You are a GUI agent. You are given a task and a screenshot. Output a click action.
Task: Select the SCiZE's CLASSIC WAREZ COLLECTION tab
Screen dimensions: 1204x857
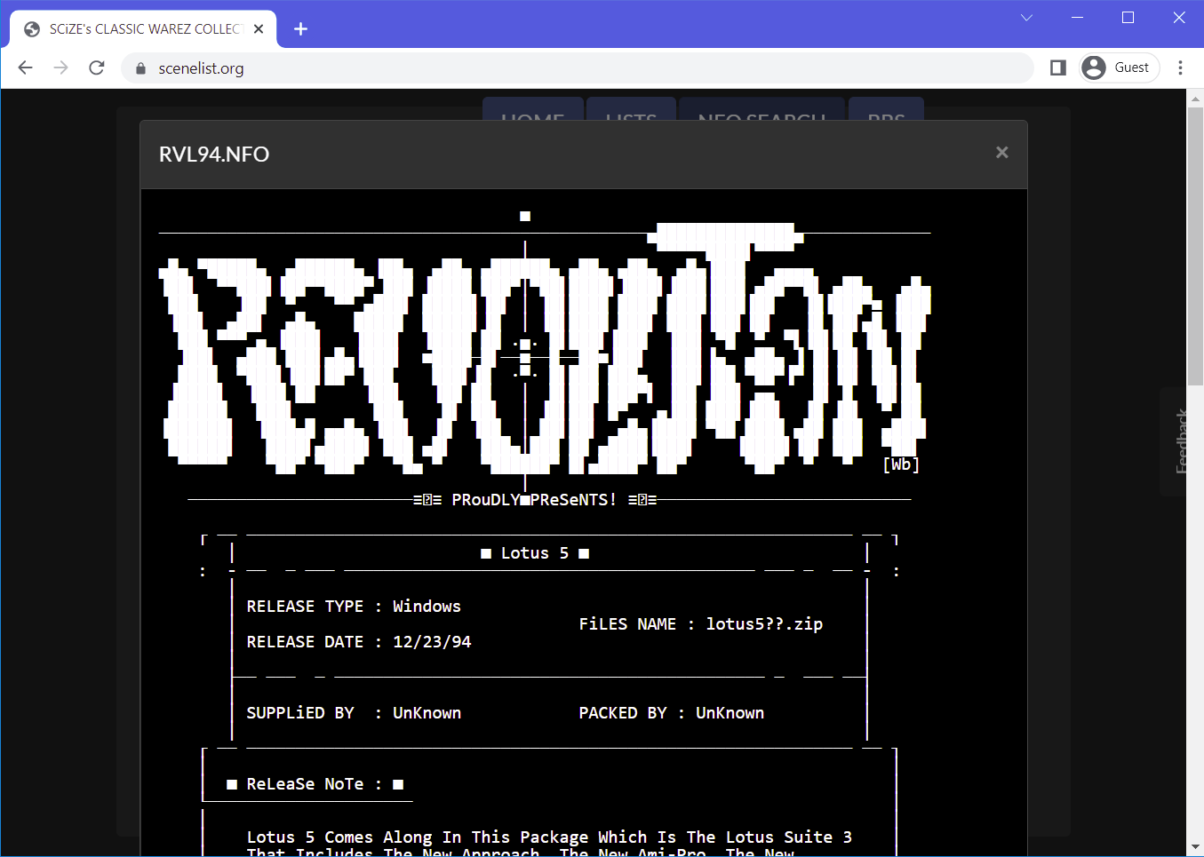point(143,29)
